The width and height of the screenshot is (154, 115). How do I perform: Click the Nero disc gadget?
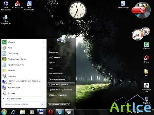click(x=141, y=10)
